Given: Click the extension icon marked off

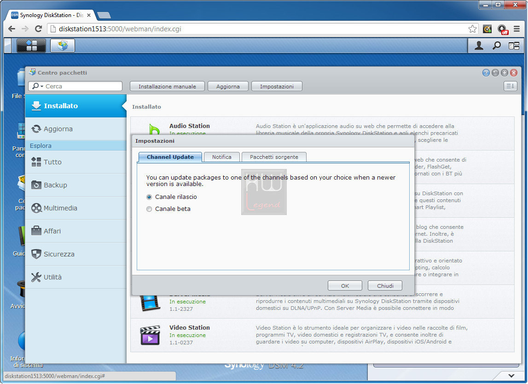Looking at the screenshot, I should [x=502, y=29].
